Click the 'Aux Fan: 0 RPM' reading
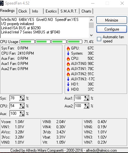The height and width of the screenshot is (153, 128). point(15,59)
